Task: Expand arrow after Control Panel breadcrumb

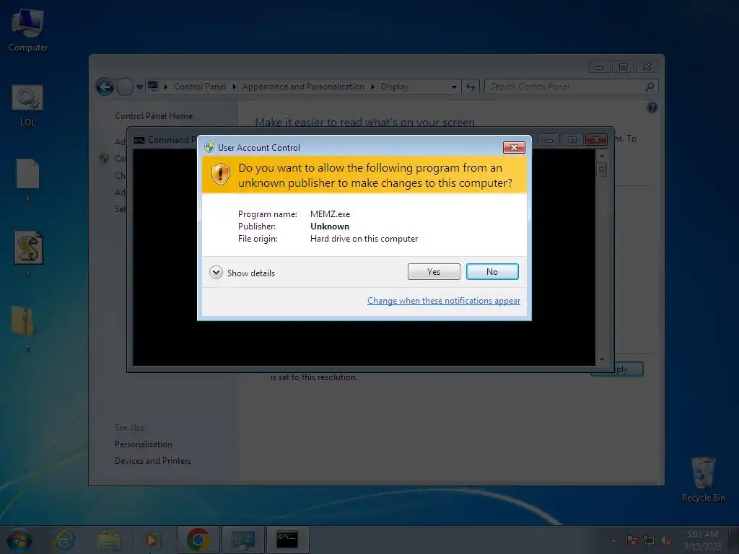Action: tap(234, 87)
